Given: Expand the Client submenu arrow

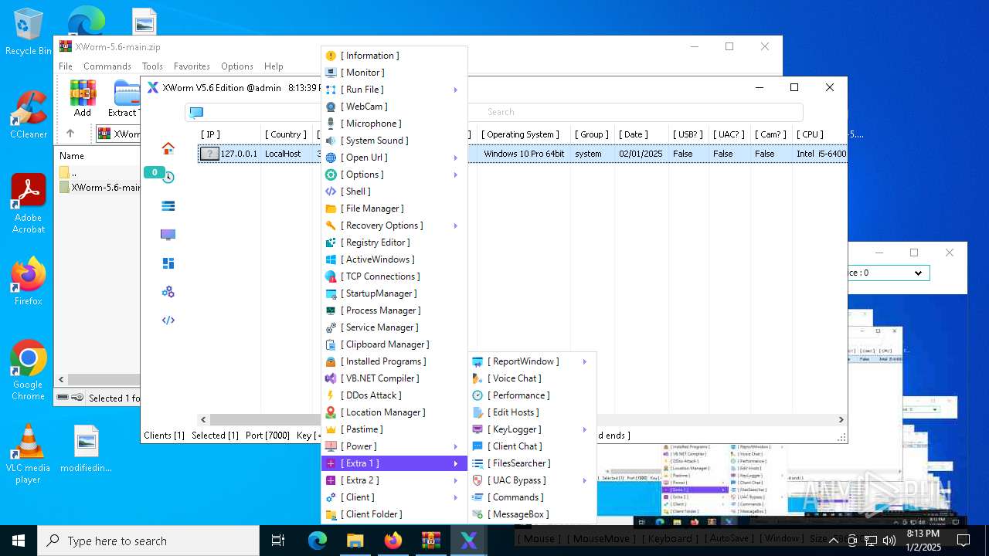Looking at the screenshot, I should [456, 497].
